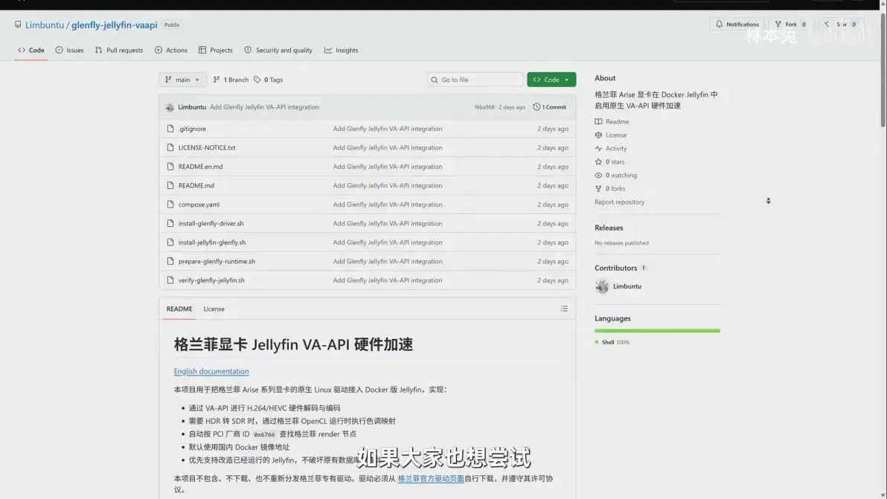Screen dimensions: 887x499
Task: Open the glenfly-jellyfin-vaapi repository link
Action: click(x=115, y=25)
